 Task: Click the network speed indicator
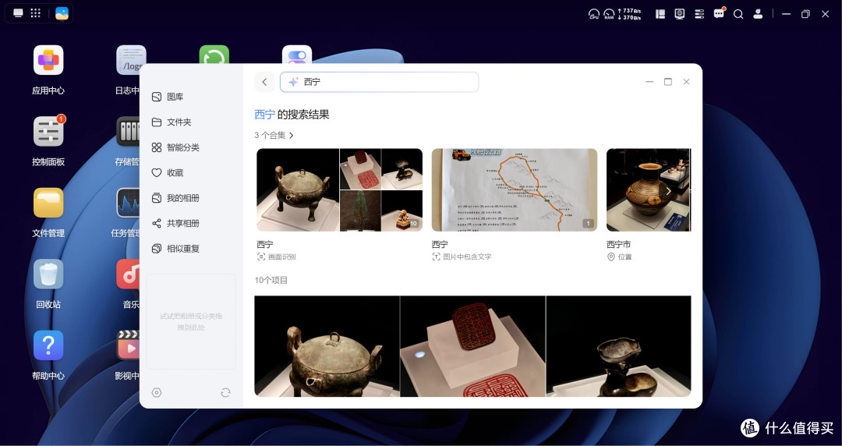click(x=629, y=14)
